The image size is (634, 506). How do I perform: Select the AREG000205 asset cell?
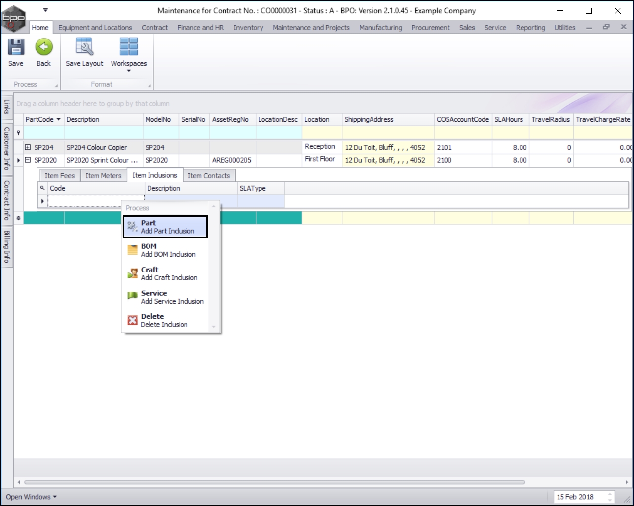[232, 160]
